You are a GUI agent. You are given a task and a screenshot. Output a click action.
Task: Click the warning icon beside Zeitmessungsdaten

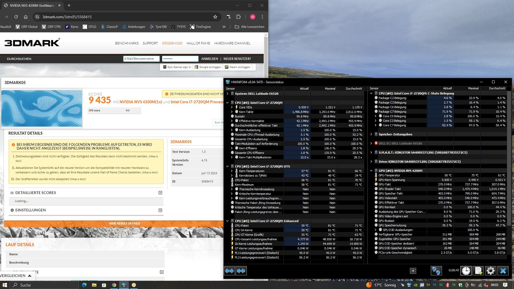167,94
